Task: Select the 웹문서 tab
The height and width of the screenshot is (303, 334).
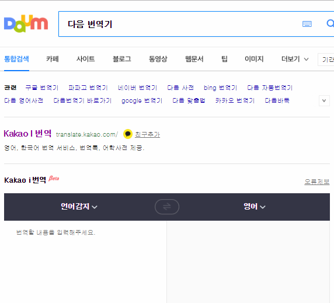Action: point(194,59)
